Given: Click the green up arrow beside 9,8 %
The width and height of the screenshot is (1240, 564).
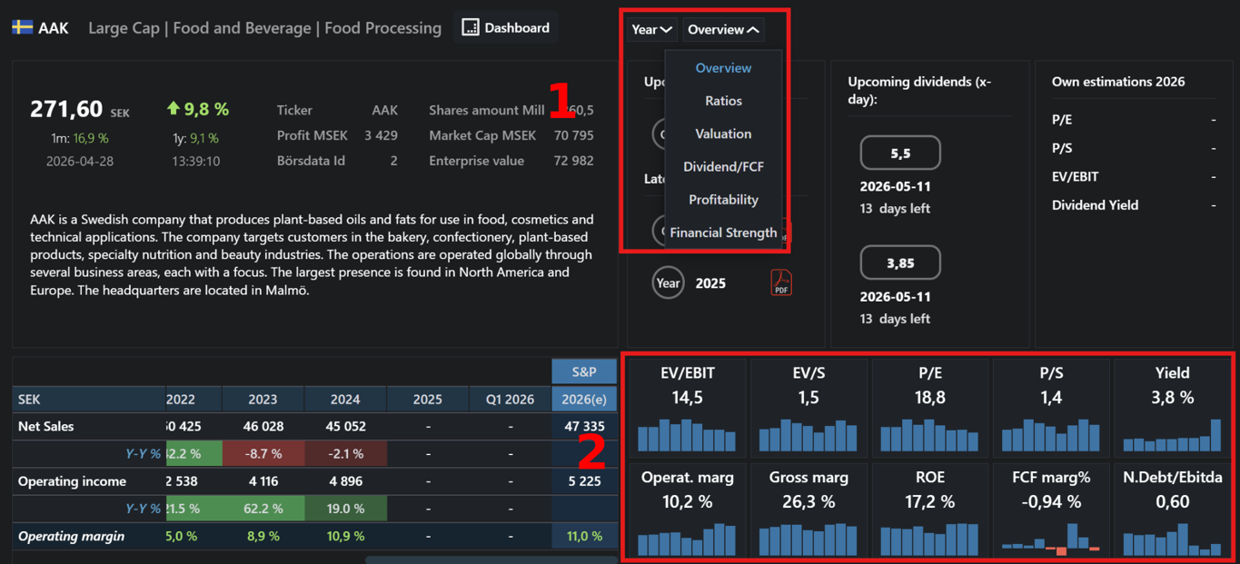Looking at the screenshot, I should tap(173, 108).
